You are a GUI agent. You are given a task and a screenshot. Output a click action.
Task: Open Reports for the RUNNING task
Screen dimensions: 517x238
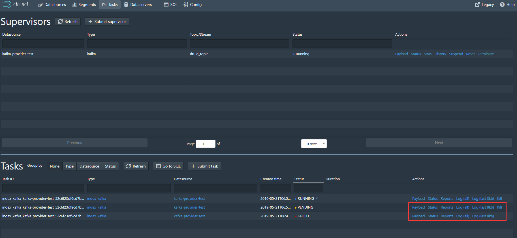tap(447, 199)
